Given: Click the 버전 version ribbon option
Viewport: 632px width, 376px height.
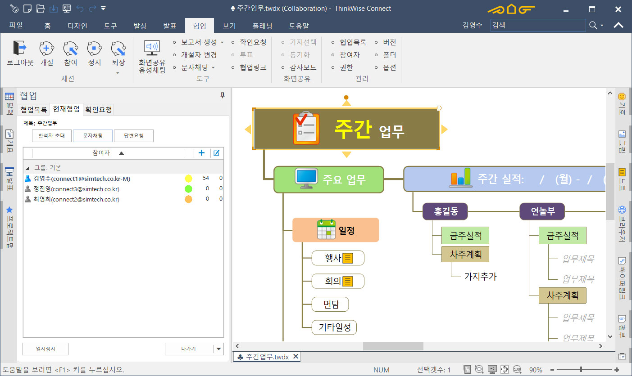Looking at the screenshot, I should click(386, 42).
